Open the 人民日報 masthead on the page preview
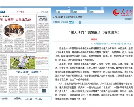This screenshot has height=107, width=134. tap(20, 12)
